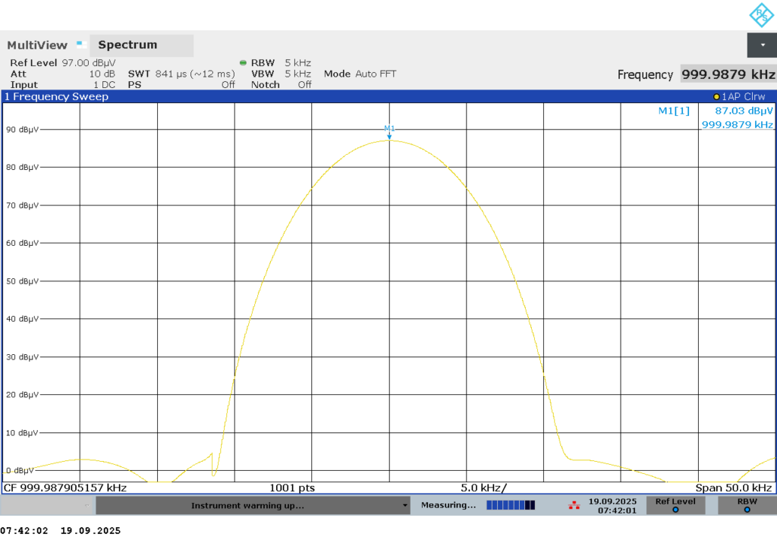
Task: Click the Span 50.0 kHz label
Action: pos(733,488)
